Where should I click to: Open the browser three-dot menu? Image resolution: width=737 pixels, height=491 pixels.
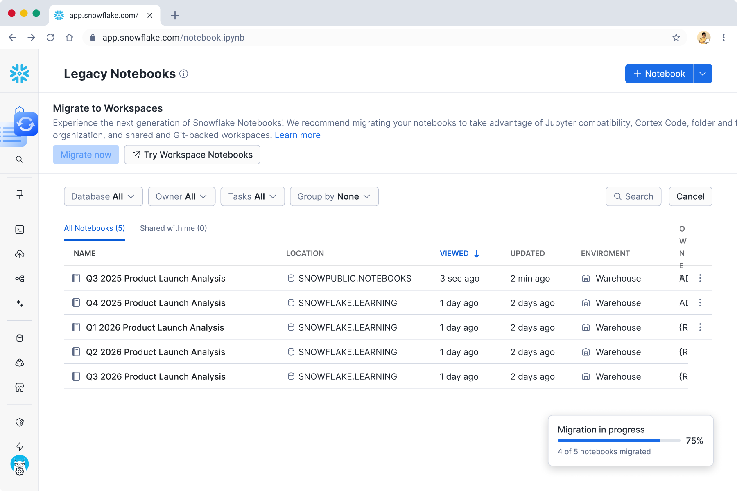click(723, 38)
